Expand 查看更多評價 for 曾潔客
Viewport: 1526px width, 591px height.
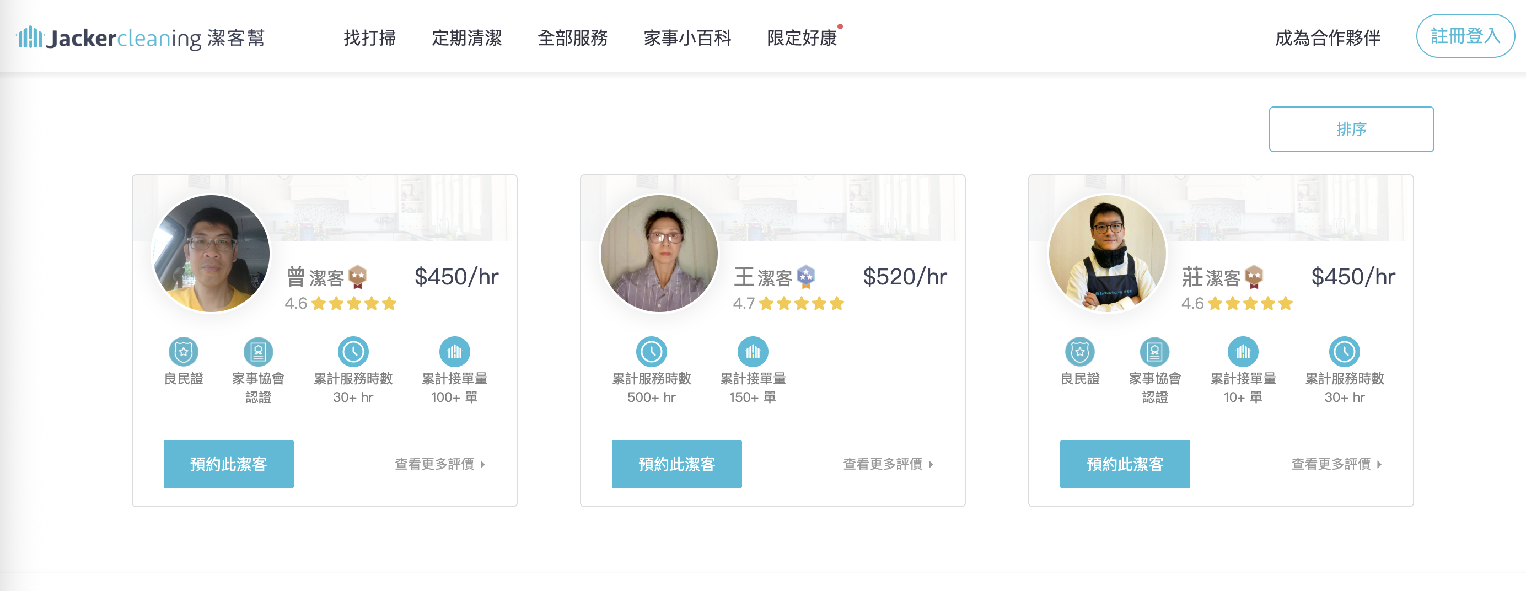[439, 464]
